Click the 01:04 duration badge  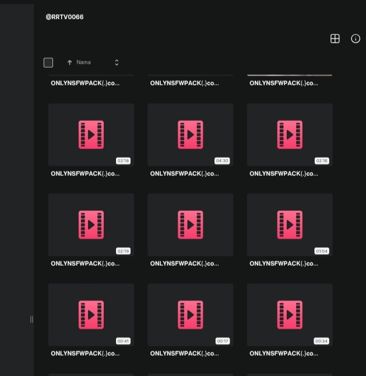click(x=322, y=251)
